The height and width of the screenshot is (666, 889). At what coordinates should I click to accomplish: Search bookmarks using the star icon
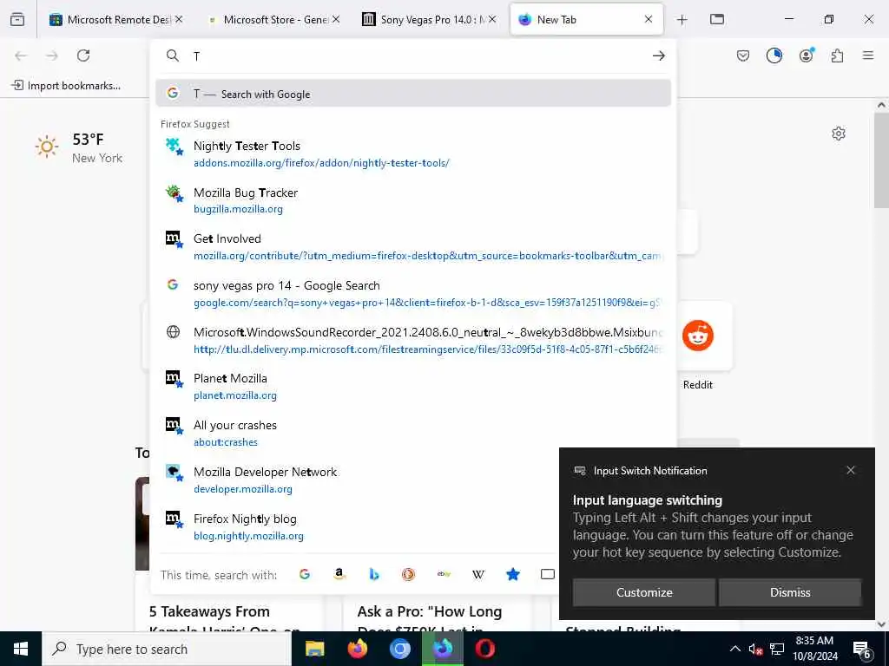(x=512, y=574)
